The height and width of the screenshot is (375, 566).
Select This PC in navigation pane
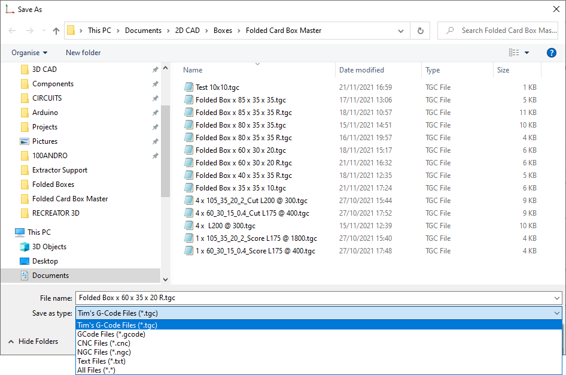[39, 232]
